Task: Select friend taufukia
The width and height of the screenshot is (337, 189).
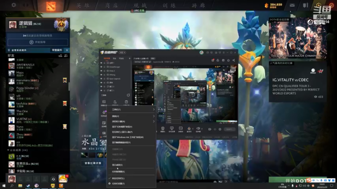Action: pyautogui.click(x=37, y=105)
